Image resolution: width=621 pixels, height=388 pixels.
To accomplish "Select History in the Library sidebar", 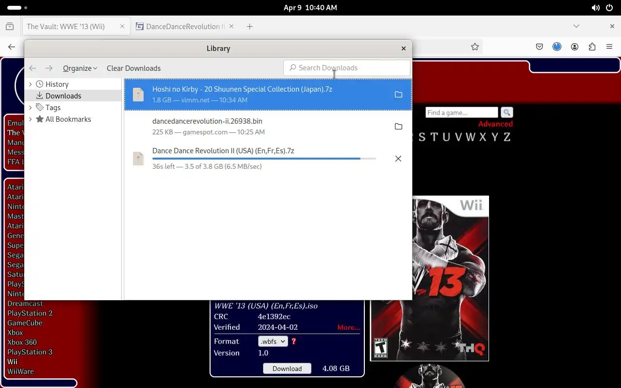I will (x=57, y=84).
